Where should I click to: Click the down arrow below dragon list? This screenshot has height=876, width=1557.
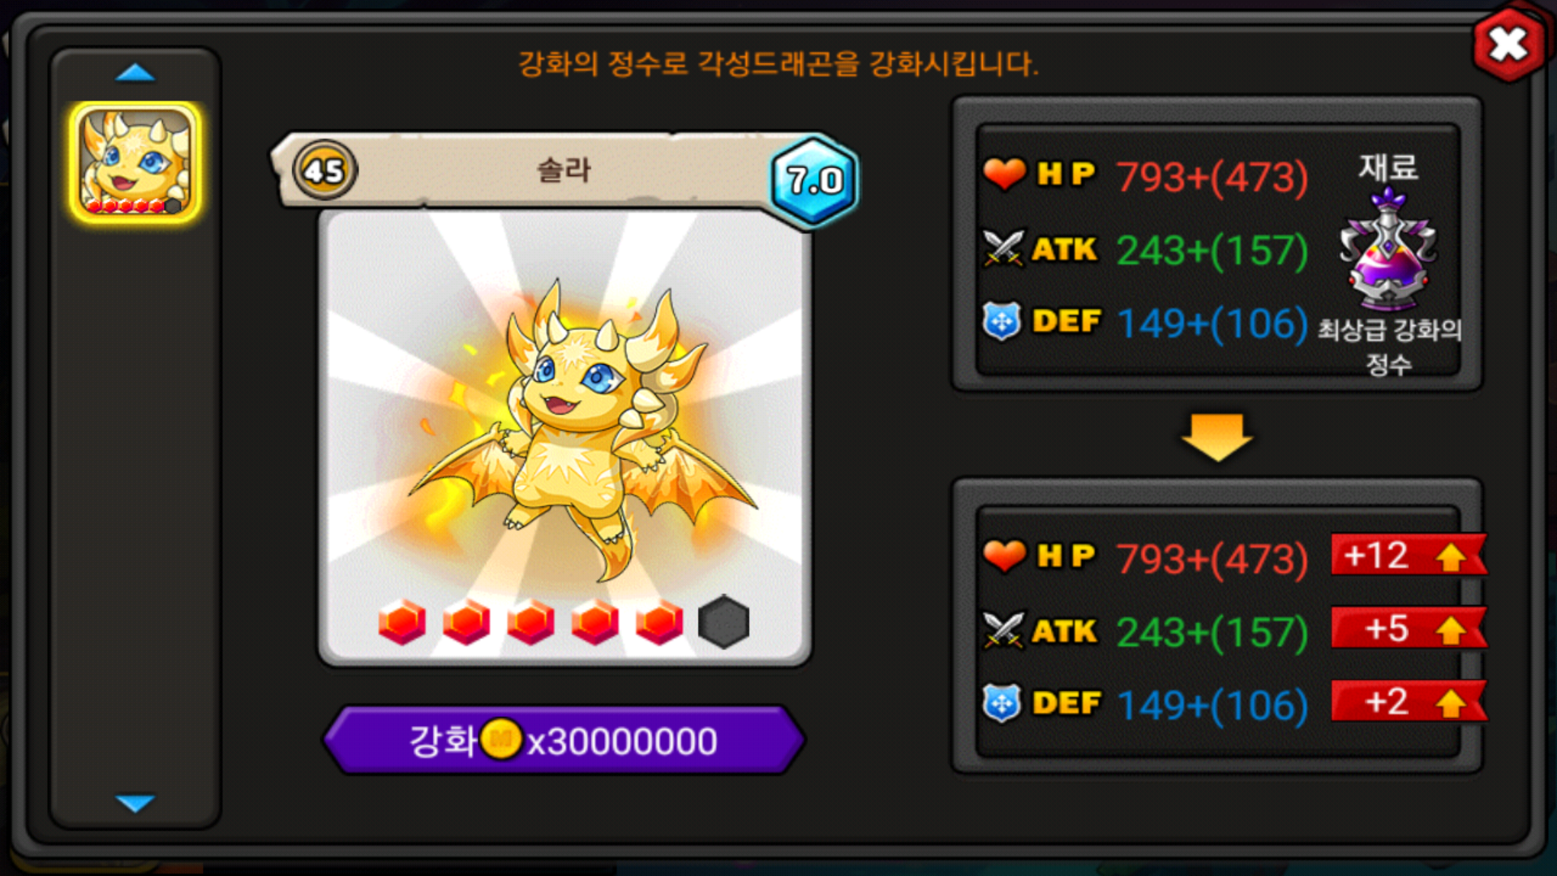pos(135,803)
